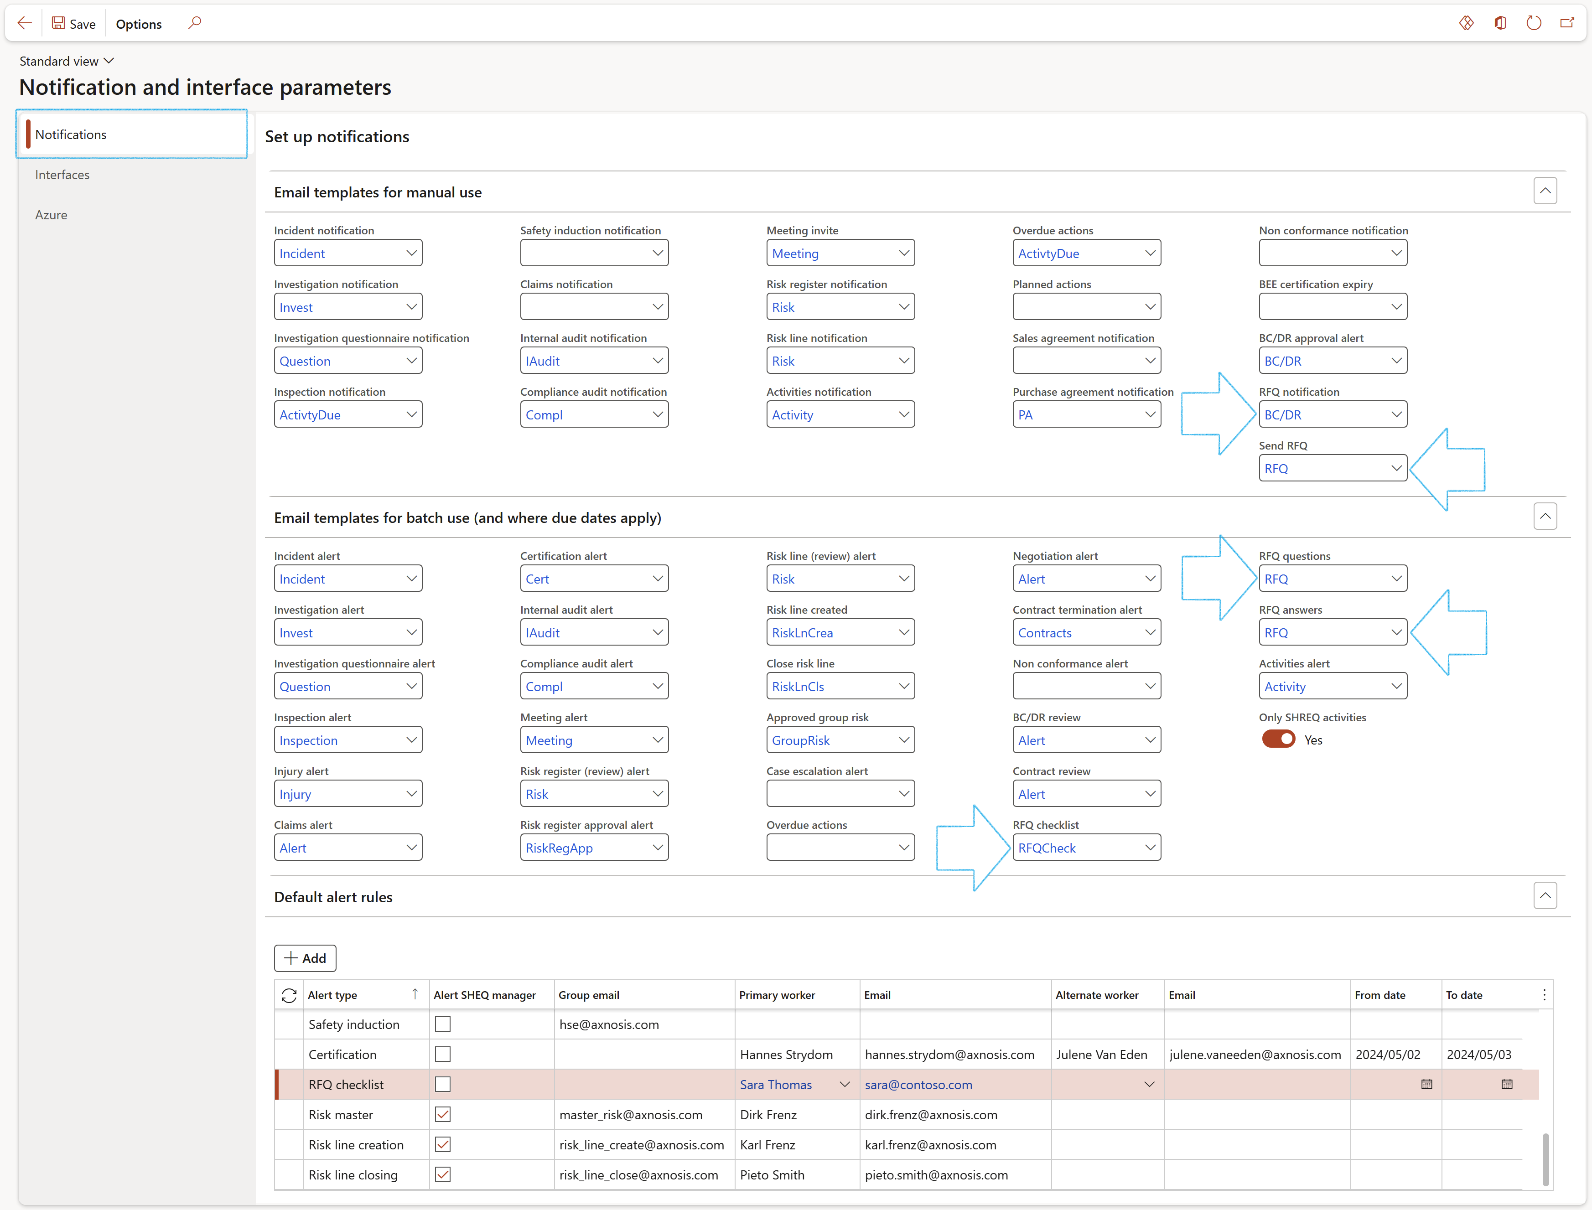Open To date calendar in RFQ checklist row

click(1506, 1084)
